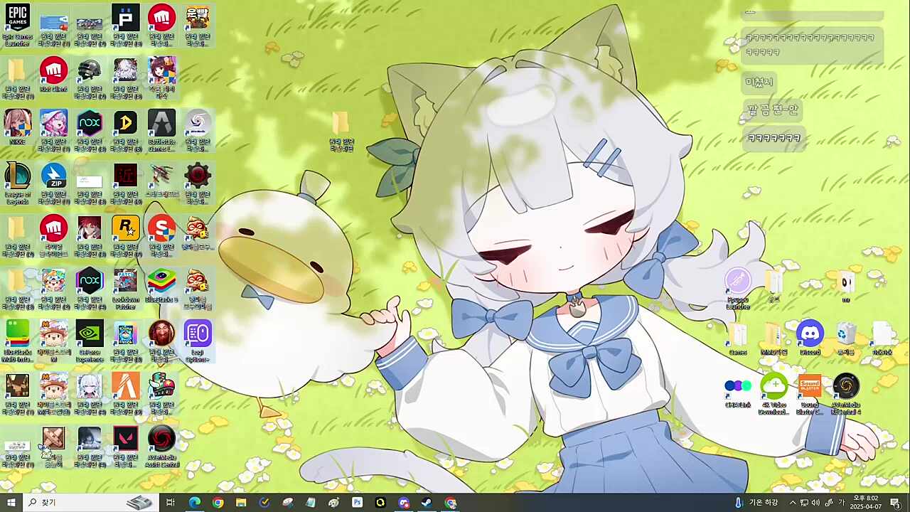The height and width of the screenshot is (512, 910).
Task: Select the lone folder in the desktop center
Action: 341,131
